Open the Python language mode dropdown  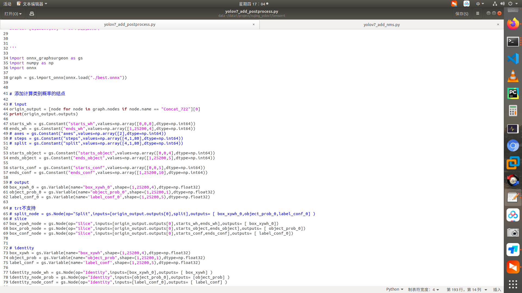coord(394,289)
